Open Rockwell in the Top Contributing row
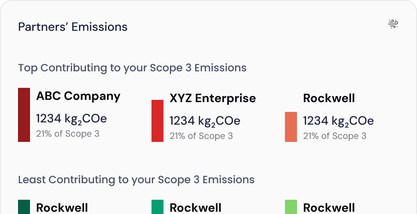 [329, 98]
